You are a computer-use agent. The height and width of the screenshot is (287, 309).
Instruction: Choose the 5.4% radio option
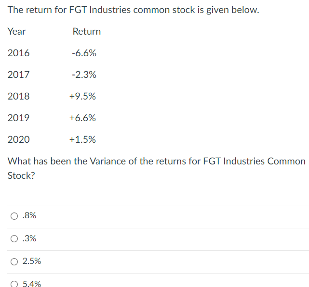click(14, 284)
